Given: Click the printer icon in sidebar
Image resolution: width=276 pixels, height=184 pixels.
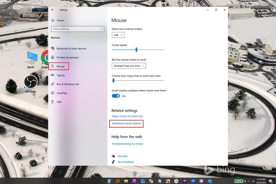Looking at the screenshot, I should tap(53, 57).
